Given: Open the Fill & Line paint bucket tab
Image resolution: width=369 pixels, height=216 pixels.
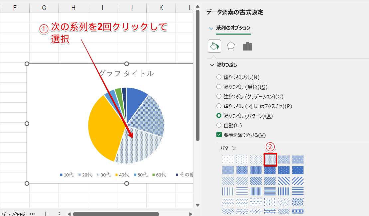Looking at the screenshot, I should tap(214, 46).
